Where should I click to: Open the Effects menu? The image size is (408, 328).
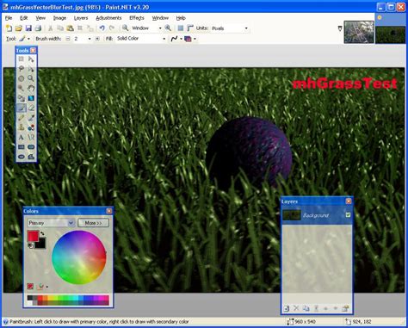click(137, 18)
